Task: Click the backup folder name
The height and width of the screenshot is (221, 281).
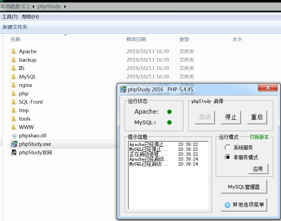Action: pyautogui.click(x=28, y=60)
